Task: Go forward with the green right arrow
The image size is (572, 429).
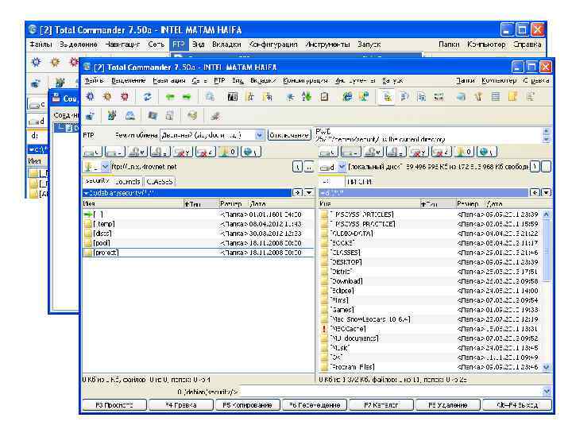Action: point(187,97)
